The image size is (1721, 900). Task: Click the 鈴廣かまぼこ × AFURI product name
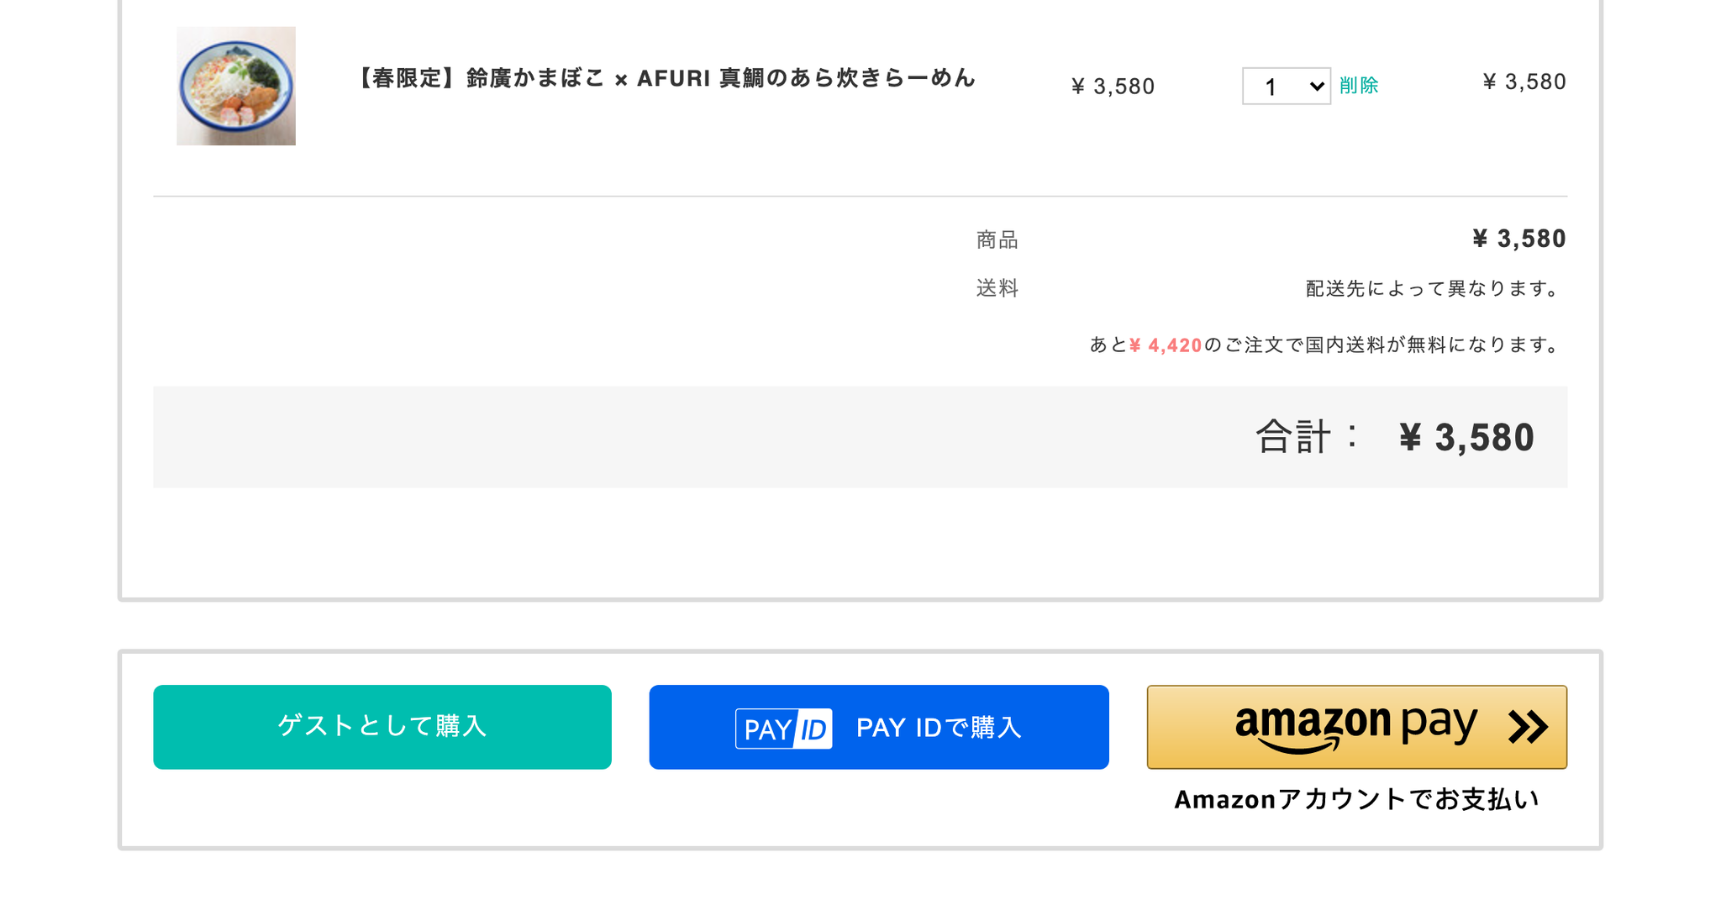coord(665,78)
